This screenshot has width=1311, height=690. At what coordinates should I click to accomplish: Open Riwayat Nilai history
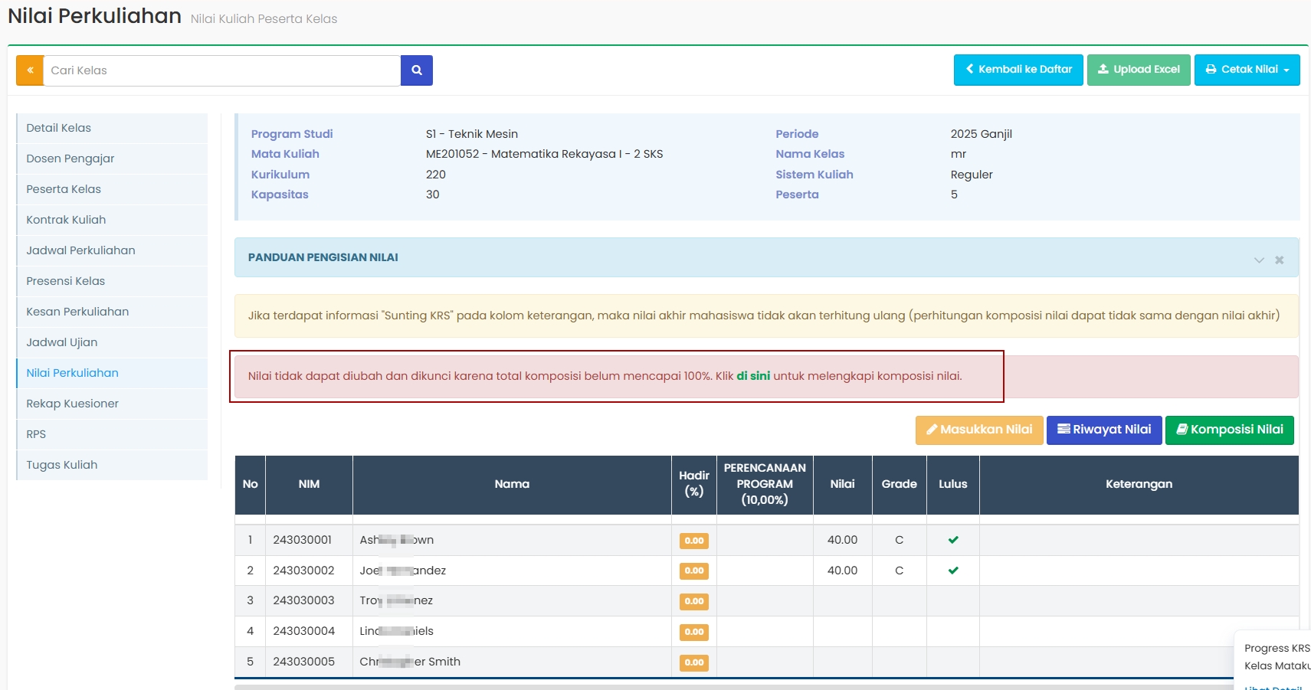1103,430
